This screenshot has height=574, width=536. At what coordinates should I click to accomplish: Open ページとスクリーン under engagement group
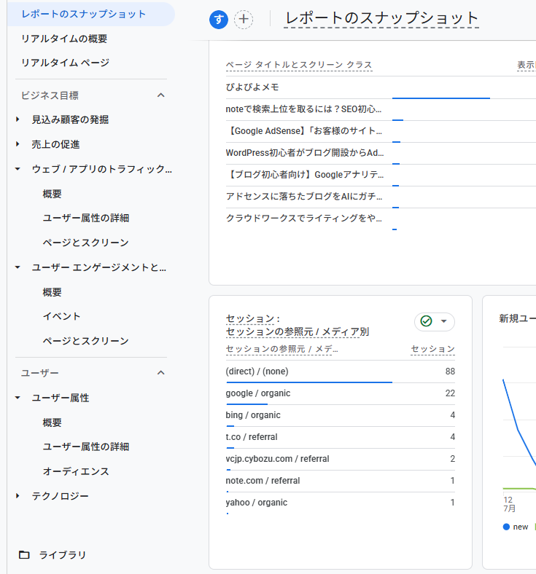tap(86, 341)
